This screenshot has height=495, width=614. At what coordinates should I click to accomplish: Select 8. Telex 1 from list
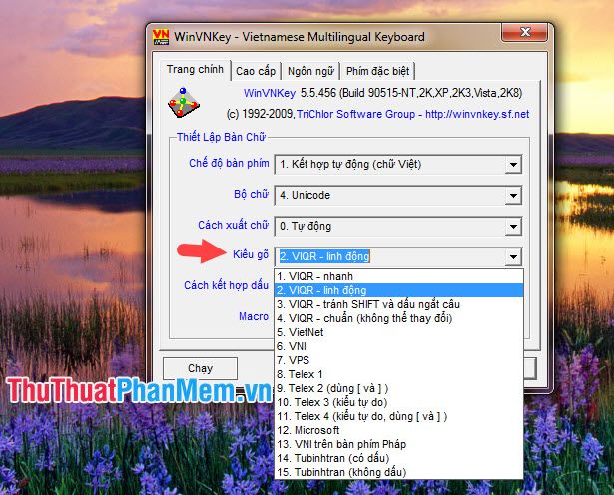(x=302, y=374)
